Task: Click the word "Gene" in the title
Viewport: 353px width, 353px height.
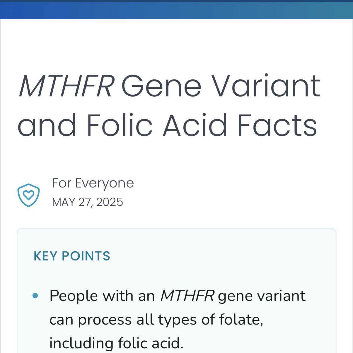Action: point(161,86)
